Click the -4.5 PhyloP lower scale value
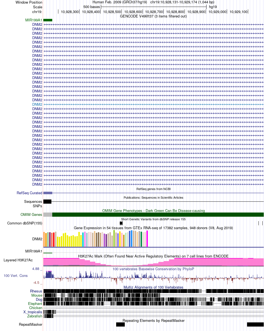 [36, 283]
